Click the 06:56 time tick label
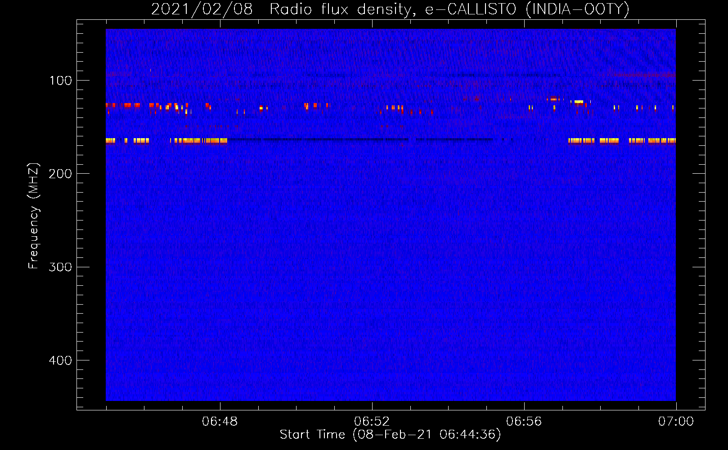 click(524, 422)
